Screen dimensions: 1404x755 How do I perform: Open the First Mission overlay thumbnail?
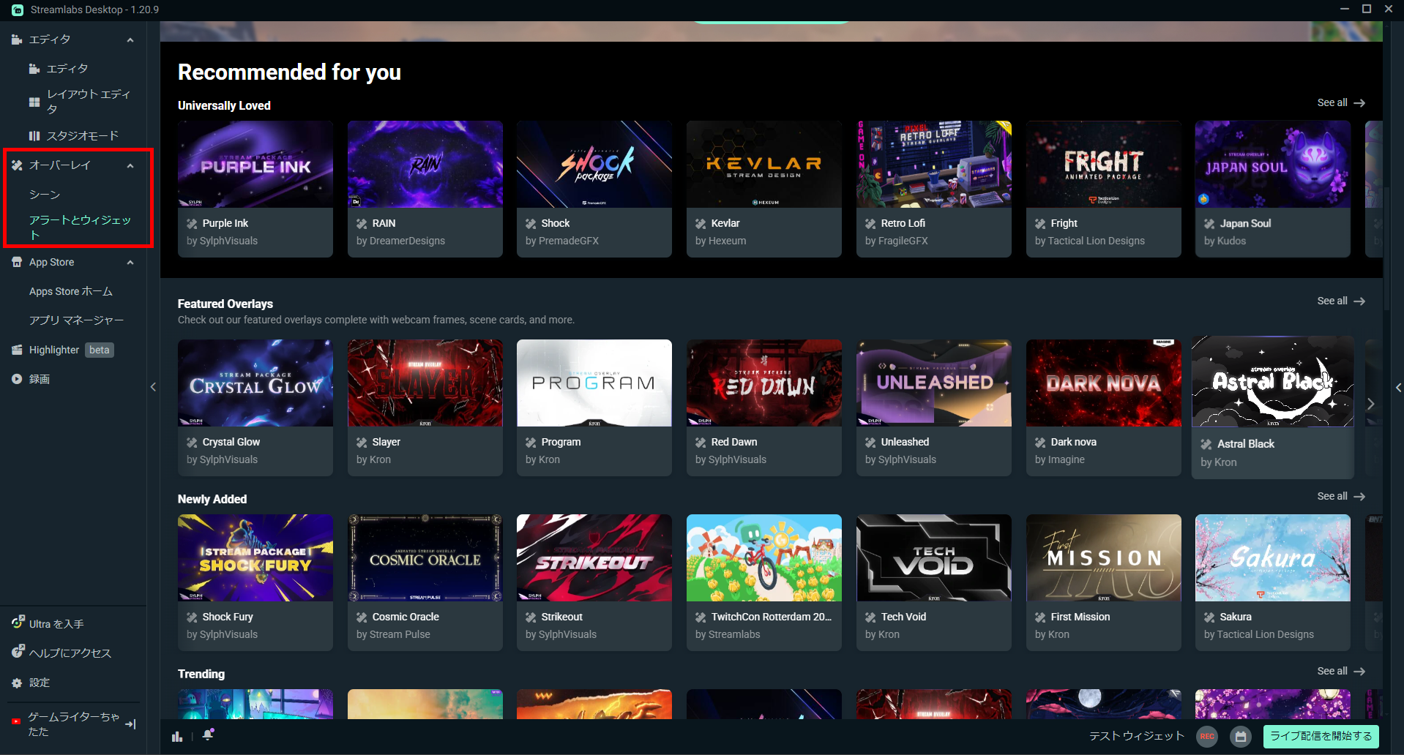(1104, 558)
